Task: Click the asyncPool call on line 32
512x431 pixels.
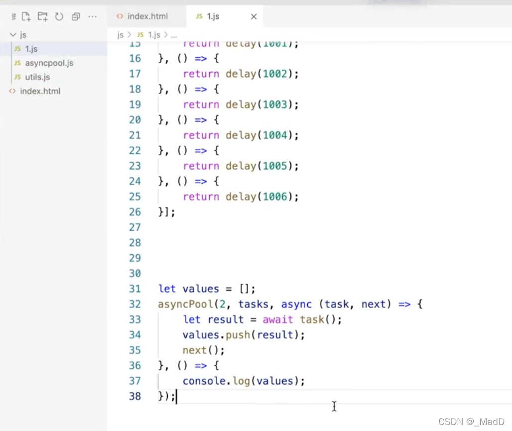Action: [185, 304]
